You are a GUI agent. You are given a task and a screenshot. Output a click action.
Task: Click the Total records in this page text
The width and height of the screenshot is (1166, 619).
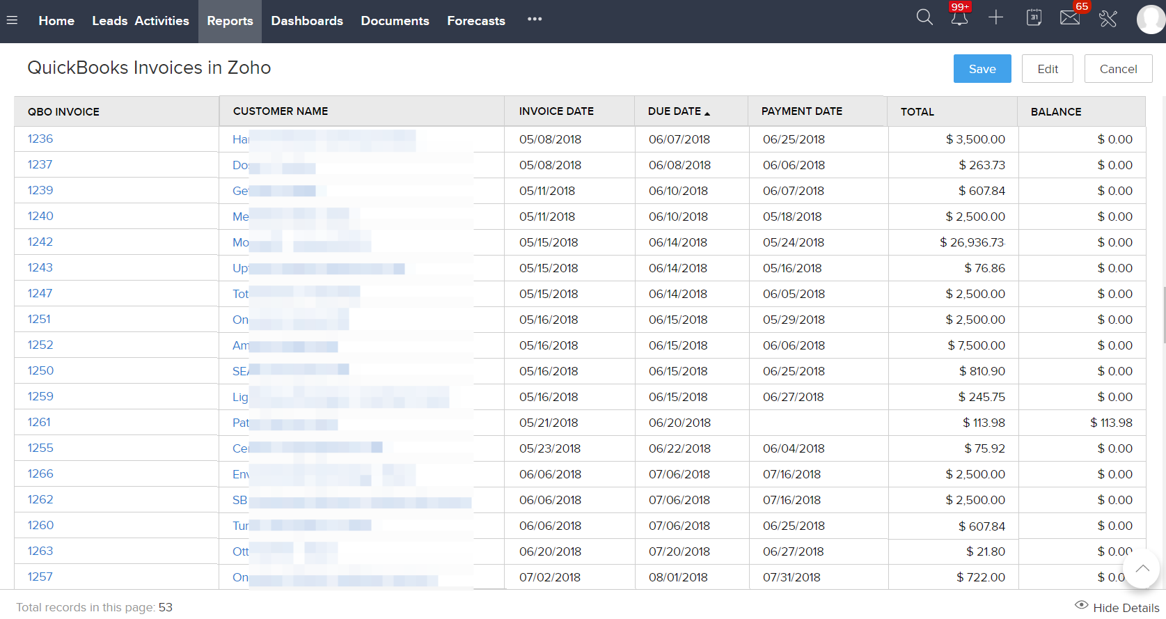click(94, 607)
